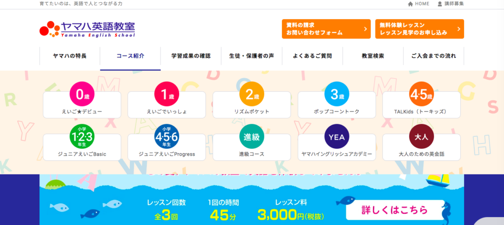Click 無料体験レッスン お申し込み button

(x=419, y=29)
